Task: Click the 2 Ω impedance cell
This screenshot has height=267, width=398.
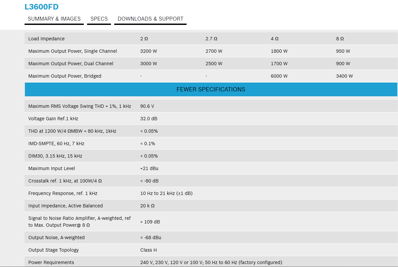Action: [144, 39]
